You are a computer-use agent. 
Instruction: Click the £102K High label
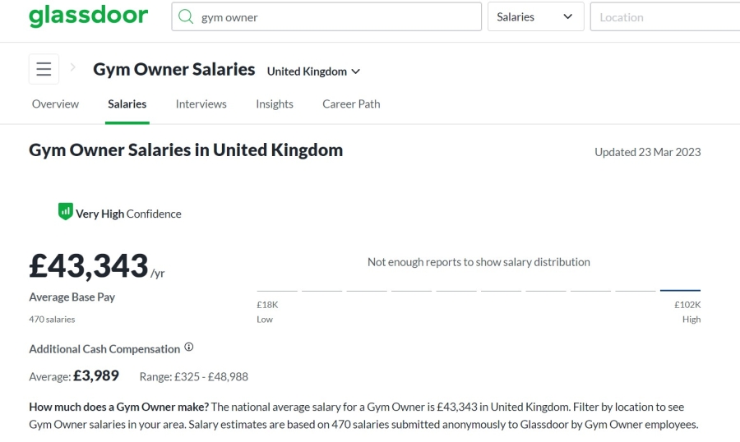[x=687, y=312]
